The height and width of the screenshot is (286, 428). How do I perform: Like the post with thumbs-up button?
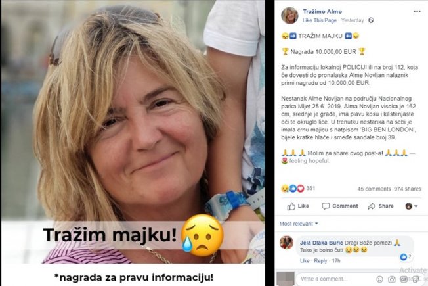(x=298, y=206)
